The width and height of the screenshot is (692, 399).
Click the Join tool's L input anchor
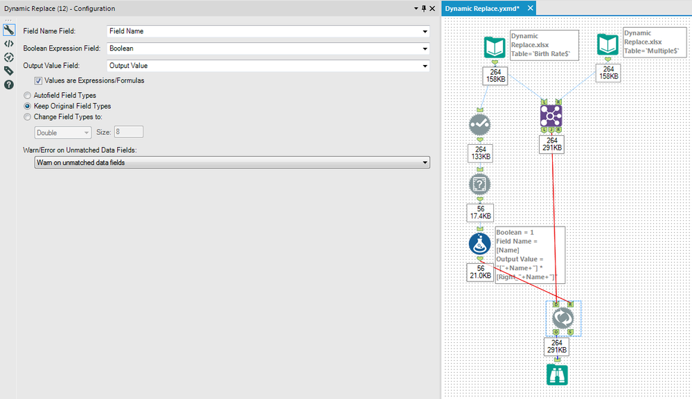544,102
